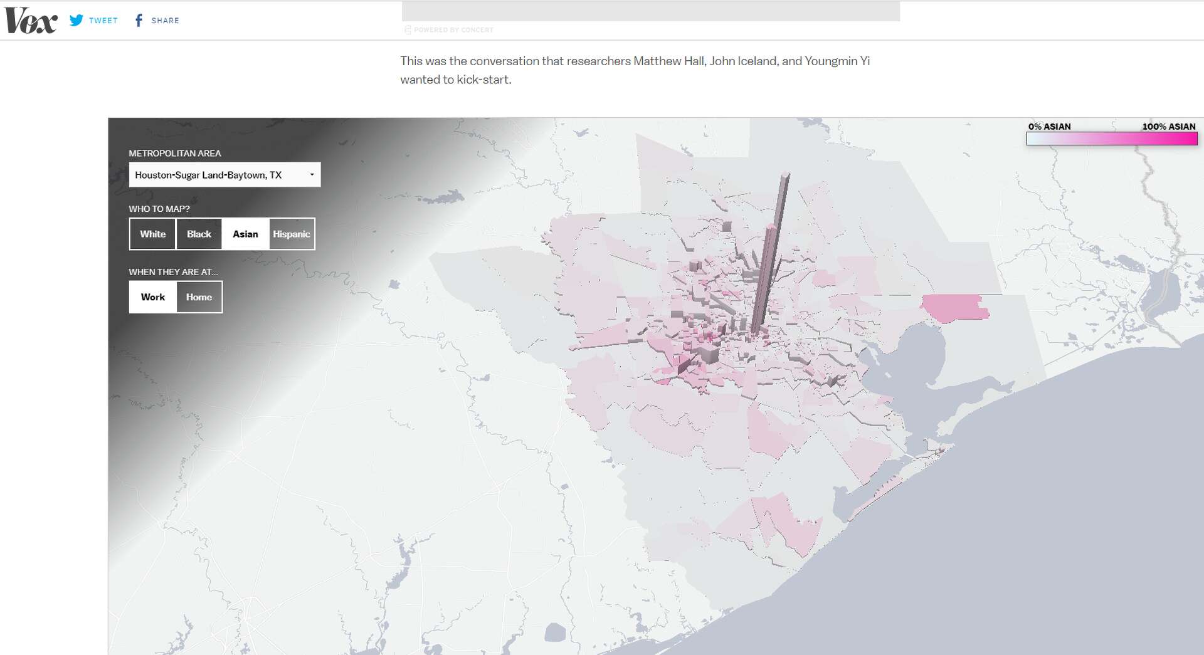Screen dimensions: 1204x655
Task: Click the WHO TO MAP section header
Action: (160, 209)
